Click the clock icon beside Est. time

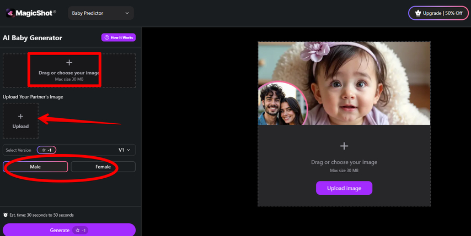pyautogui.click(x=6, y=215)
